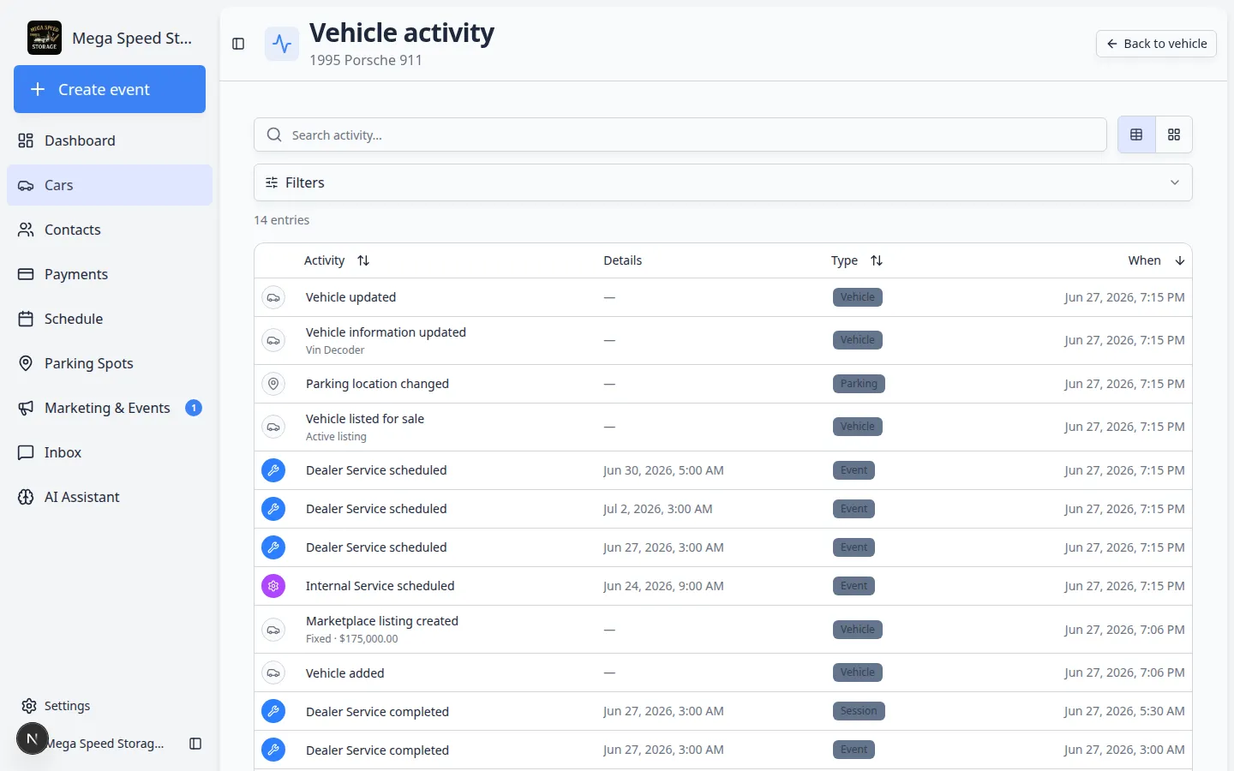
Task: Click the Schedule calendar icon
Action: 26,319
